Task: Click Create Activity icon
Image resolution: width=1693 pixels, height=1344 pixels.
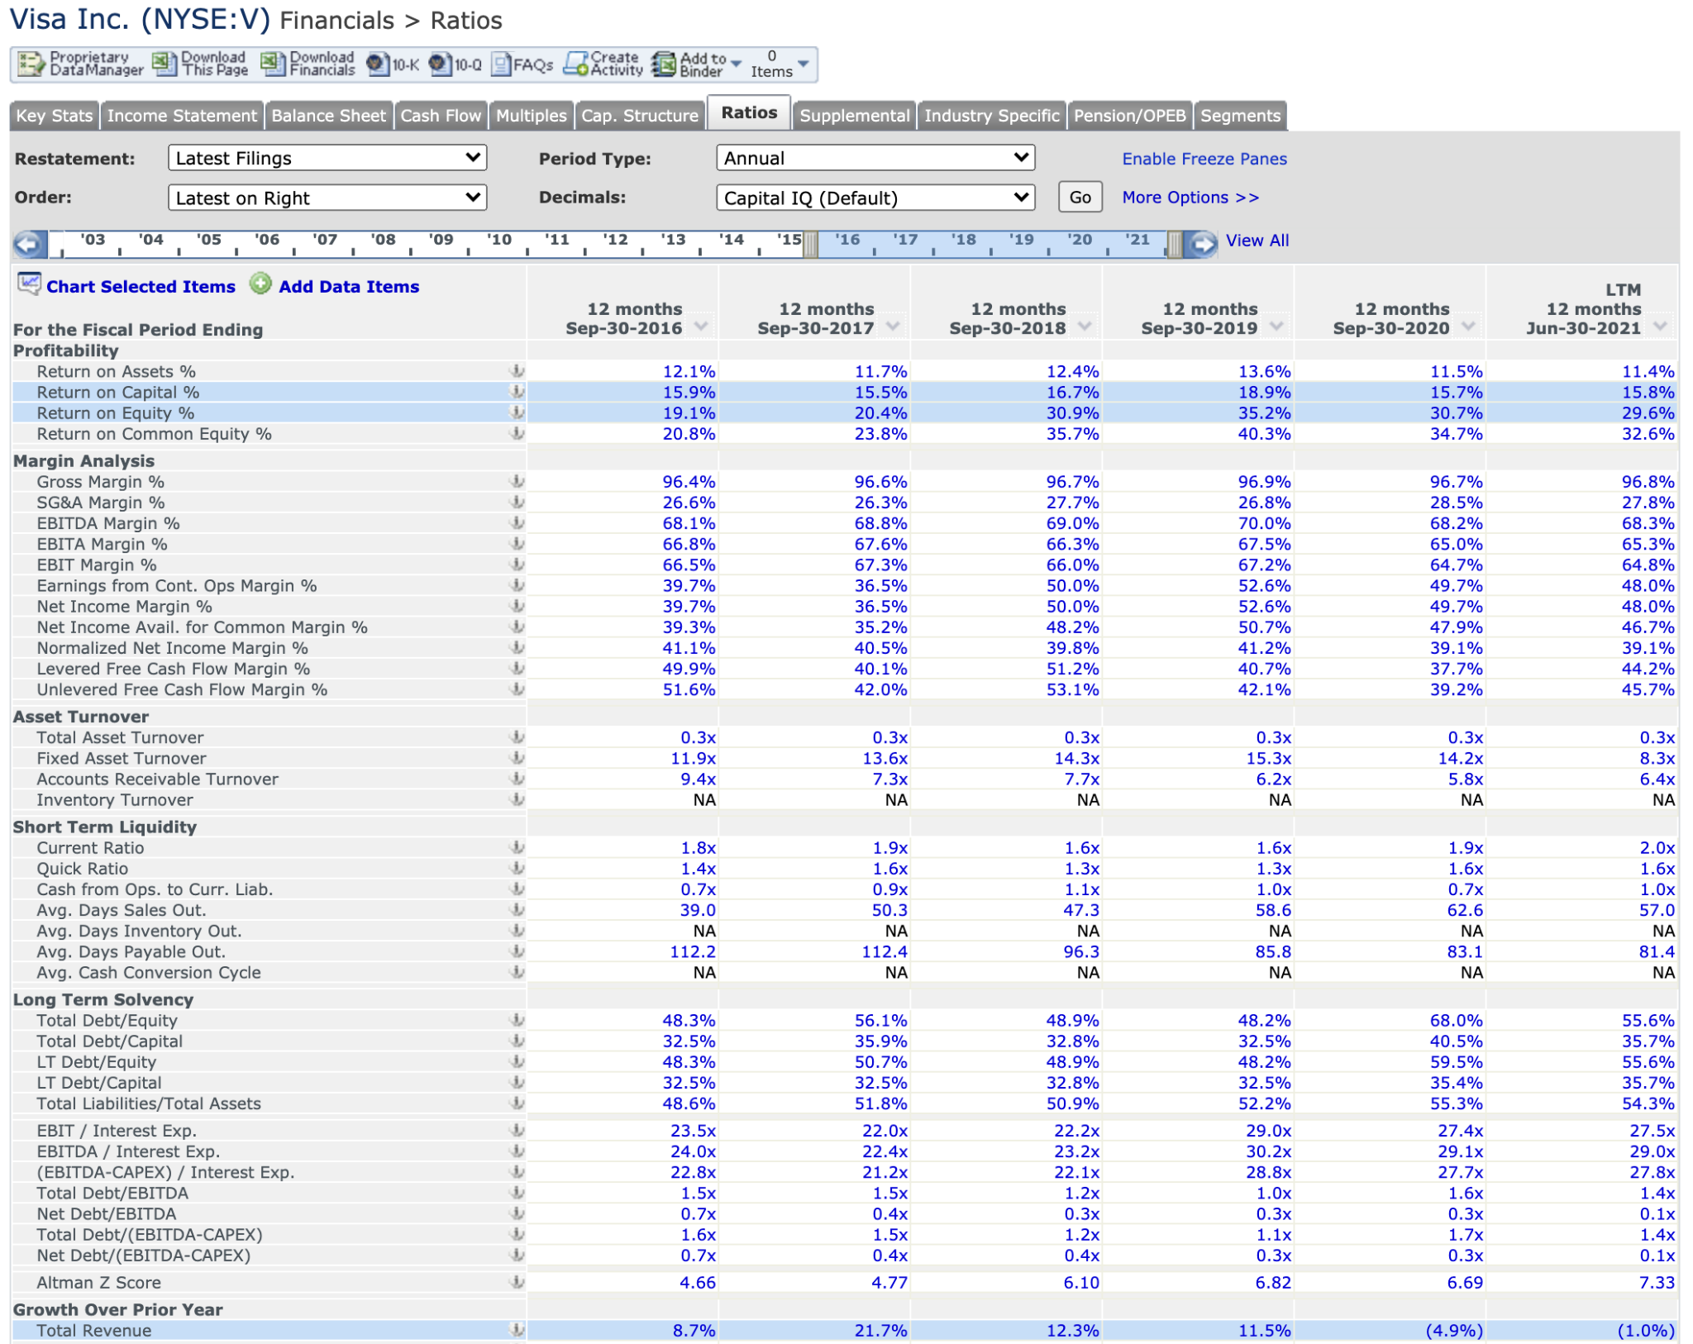Action: pos(576,64)
